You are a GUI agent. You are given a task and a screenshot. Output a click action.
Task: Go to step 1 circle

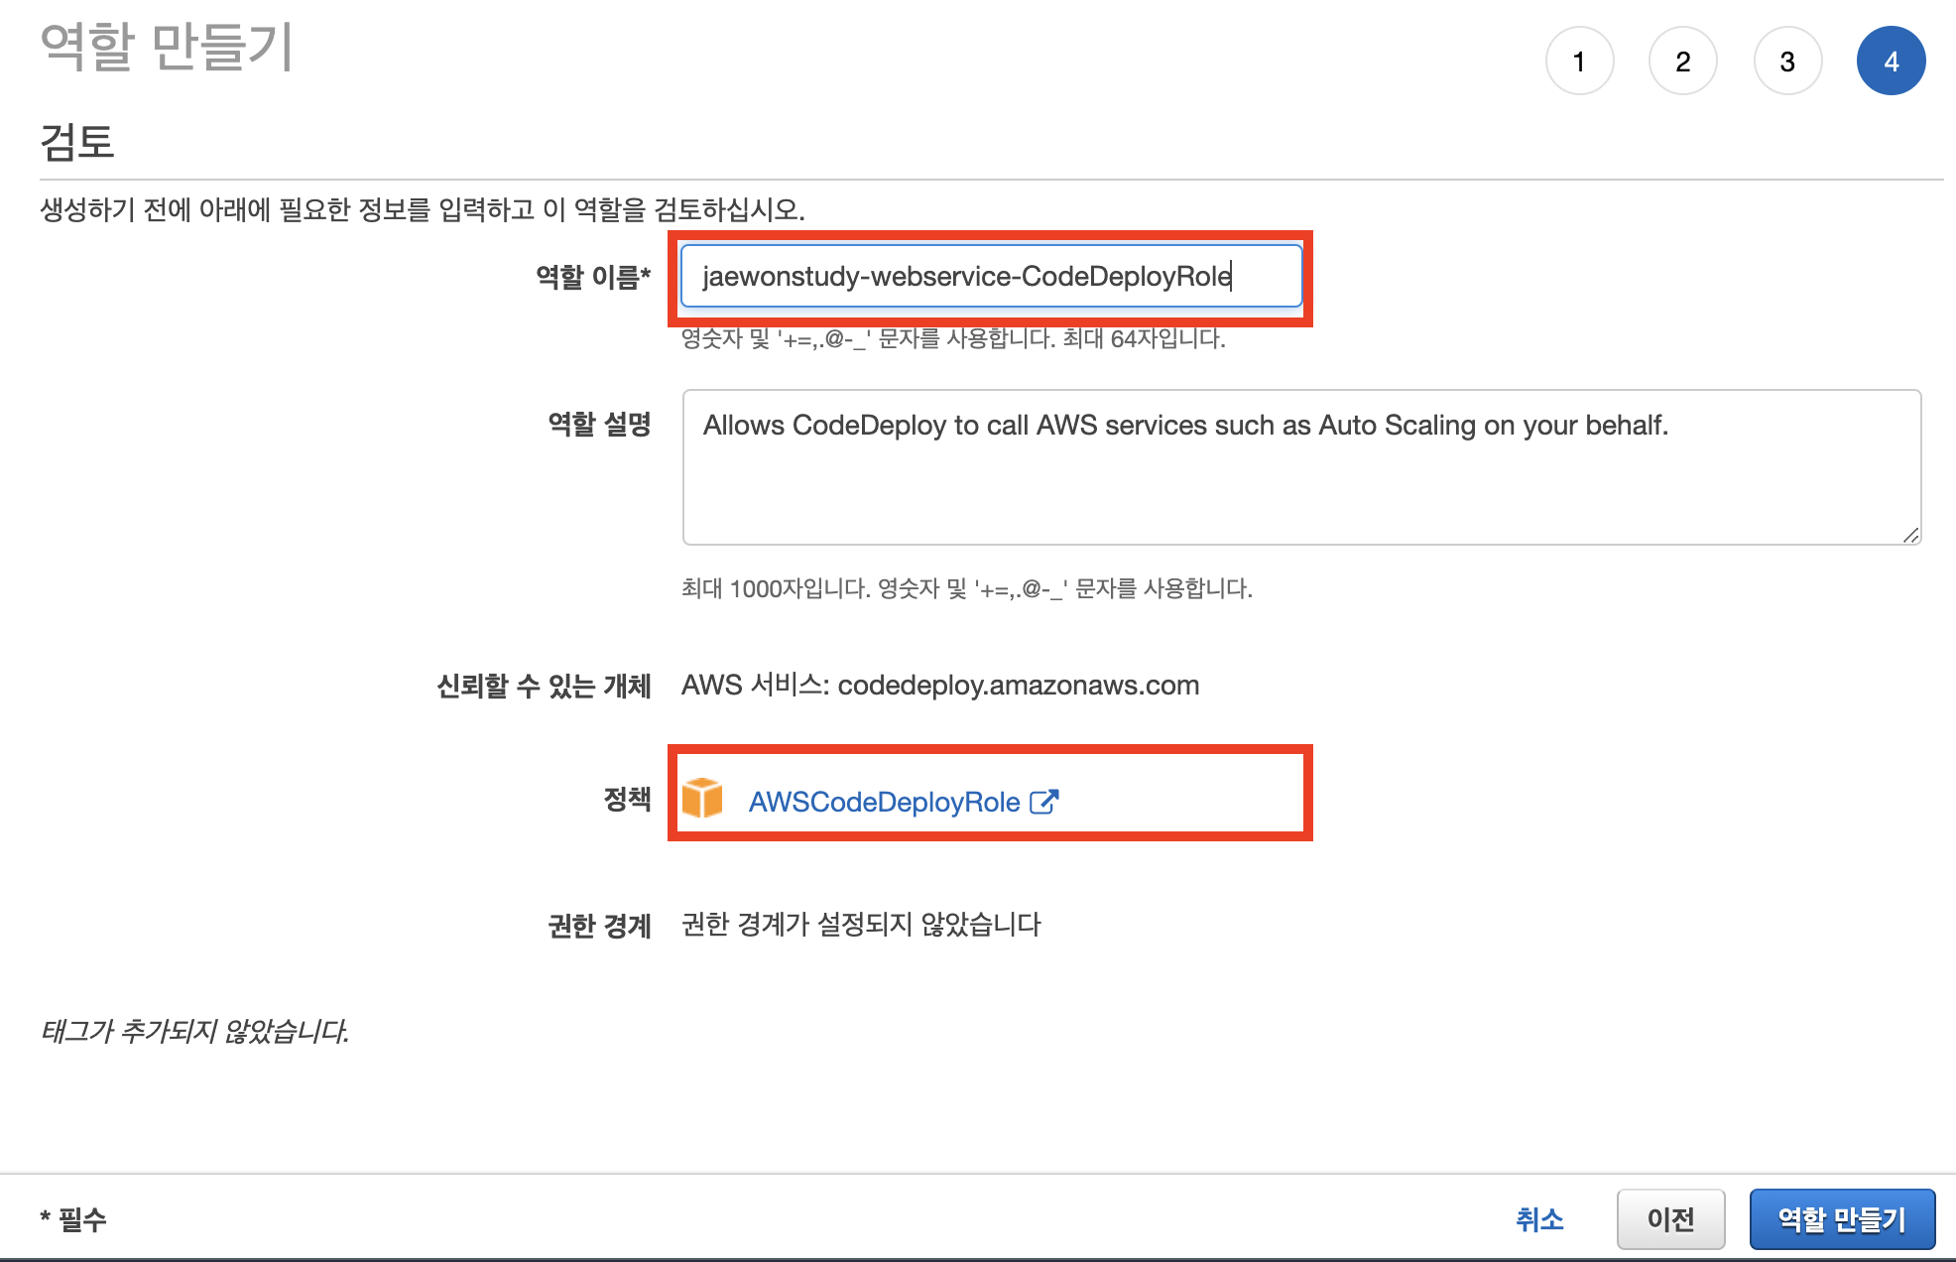(x=1579, y=62)
